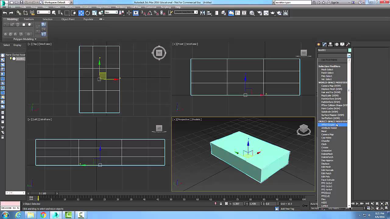Click the Align tool icon
This screenshot has height=219, width=390.
click(x=209, y=13)
